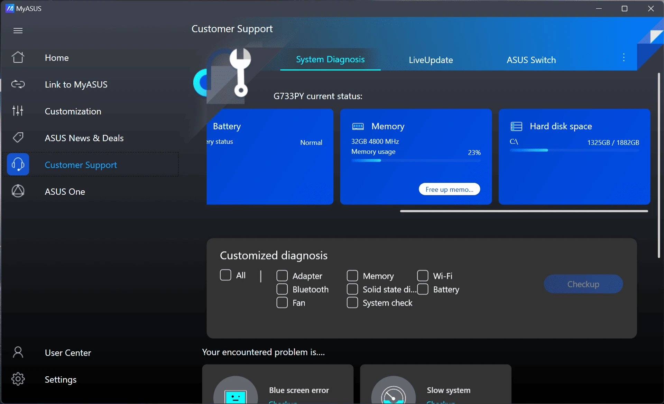Click the Memory usage progress bar
This screenshot has height=404, width=664.
416,160
